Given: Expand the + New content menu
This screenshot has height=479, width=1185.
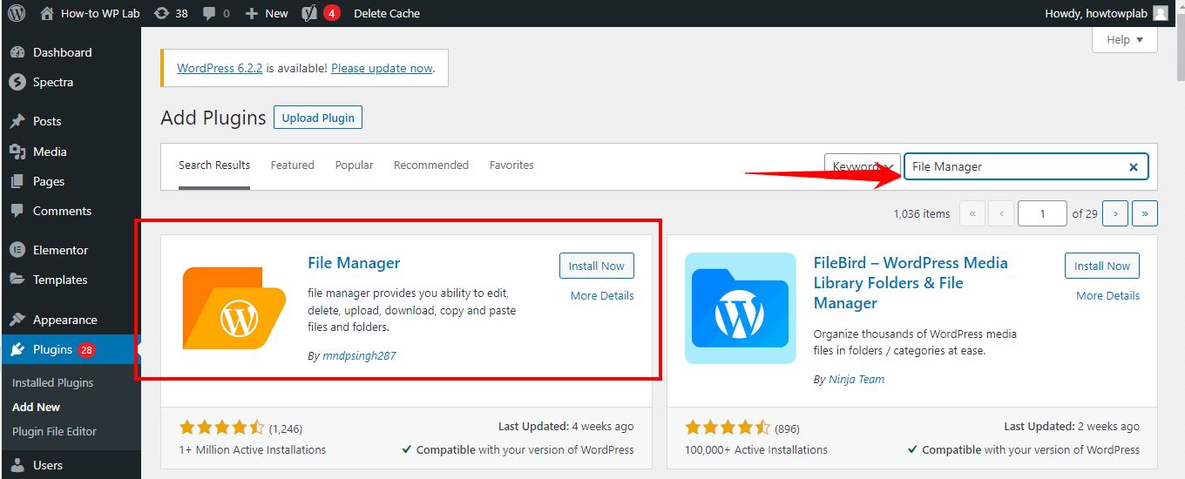Looking at the screenshot, I should coord(267,13).
